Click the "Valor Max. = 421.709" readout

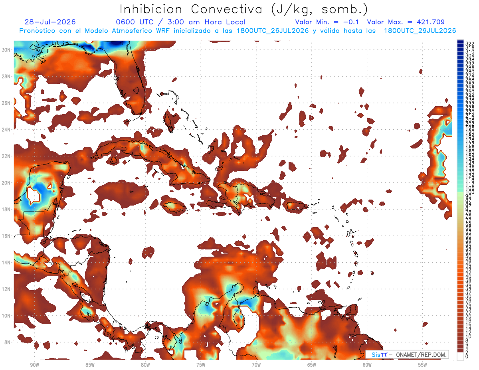406,22
